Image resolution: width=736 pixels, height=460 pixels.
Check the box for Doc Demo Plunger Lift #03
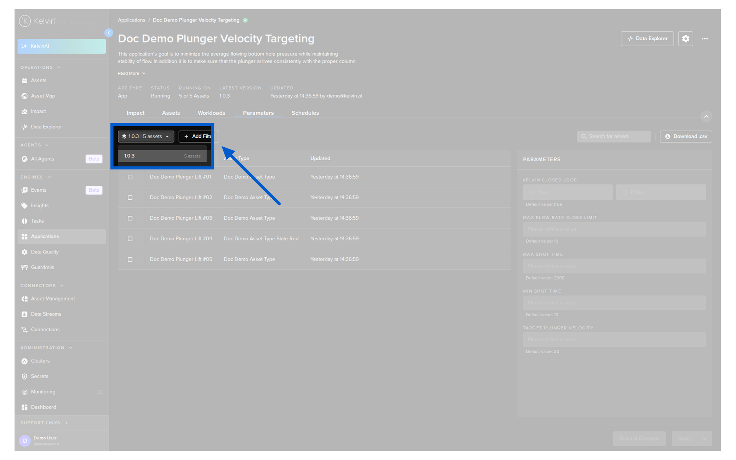130,219
